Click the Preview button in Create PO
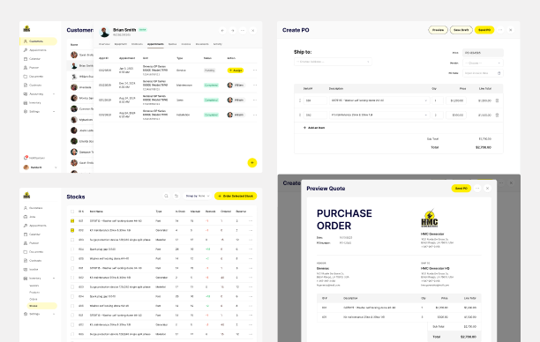Viewport: 540px width, 342px height. pyautogui.click(x=438, y=30)
